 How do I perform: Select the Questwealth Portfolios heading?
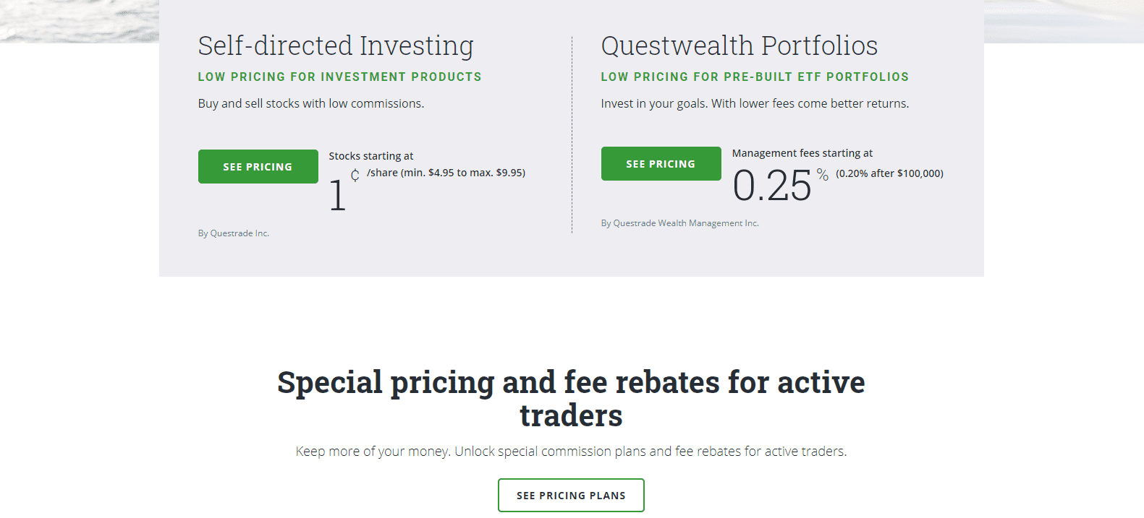[739, 45]
